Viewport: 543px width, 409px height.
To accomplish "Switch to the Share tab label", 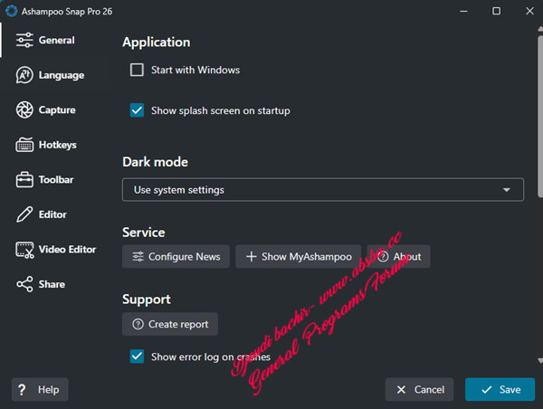I will click(52, 284).
